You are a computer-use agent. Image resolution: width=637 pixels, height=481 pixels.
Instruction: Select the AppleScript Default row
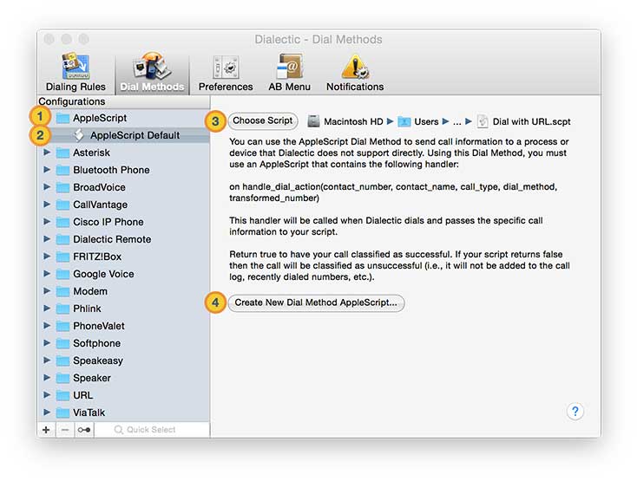click(123, 135)
